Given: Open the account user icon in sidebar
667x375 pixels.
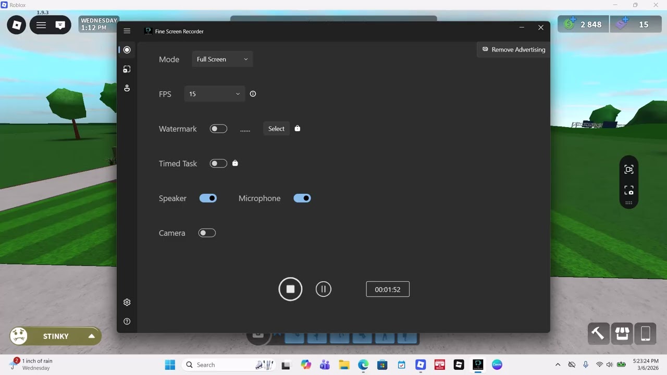Looking at the screenshot, I should 127,88.
